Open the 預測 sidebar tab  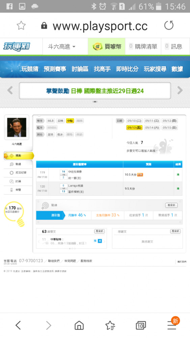click(x=19, y=155)
